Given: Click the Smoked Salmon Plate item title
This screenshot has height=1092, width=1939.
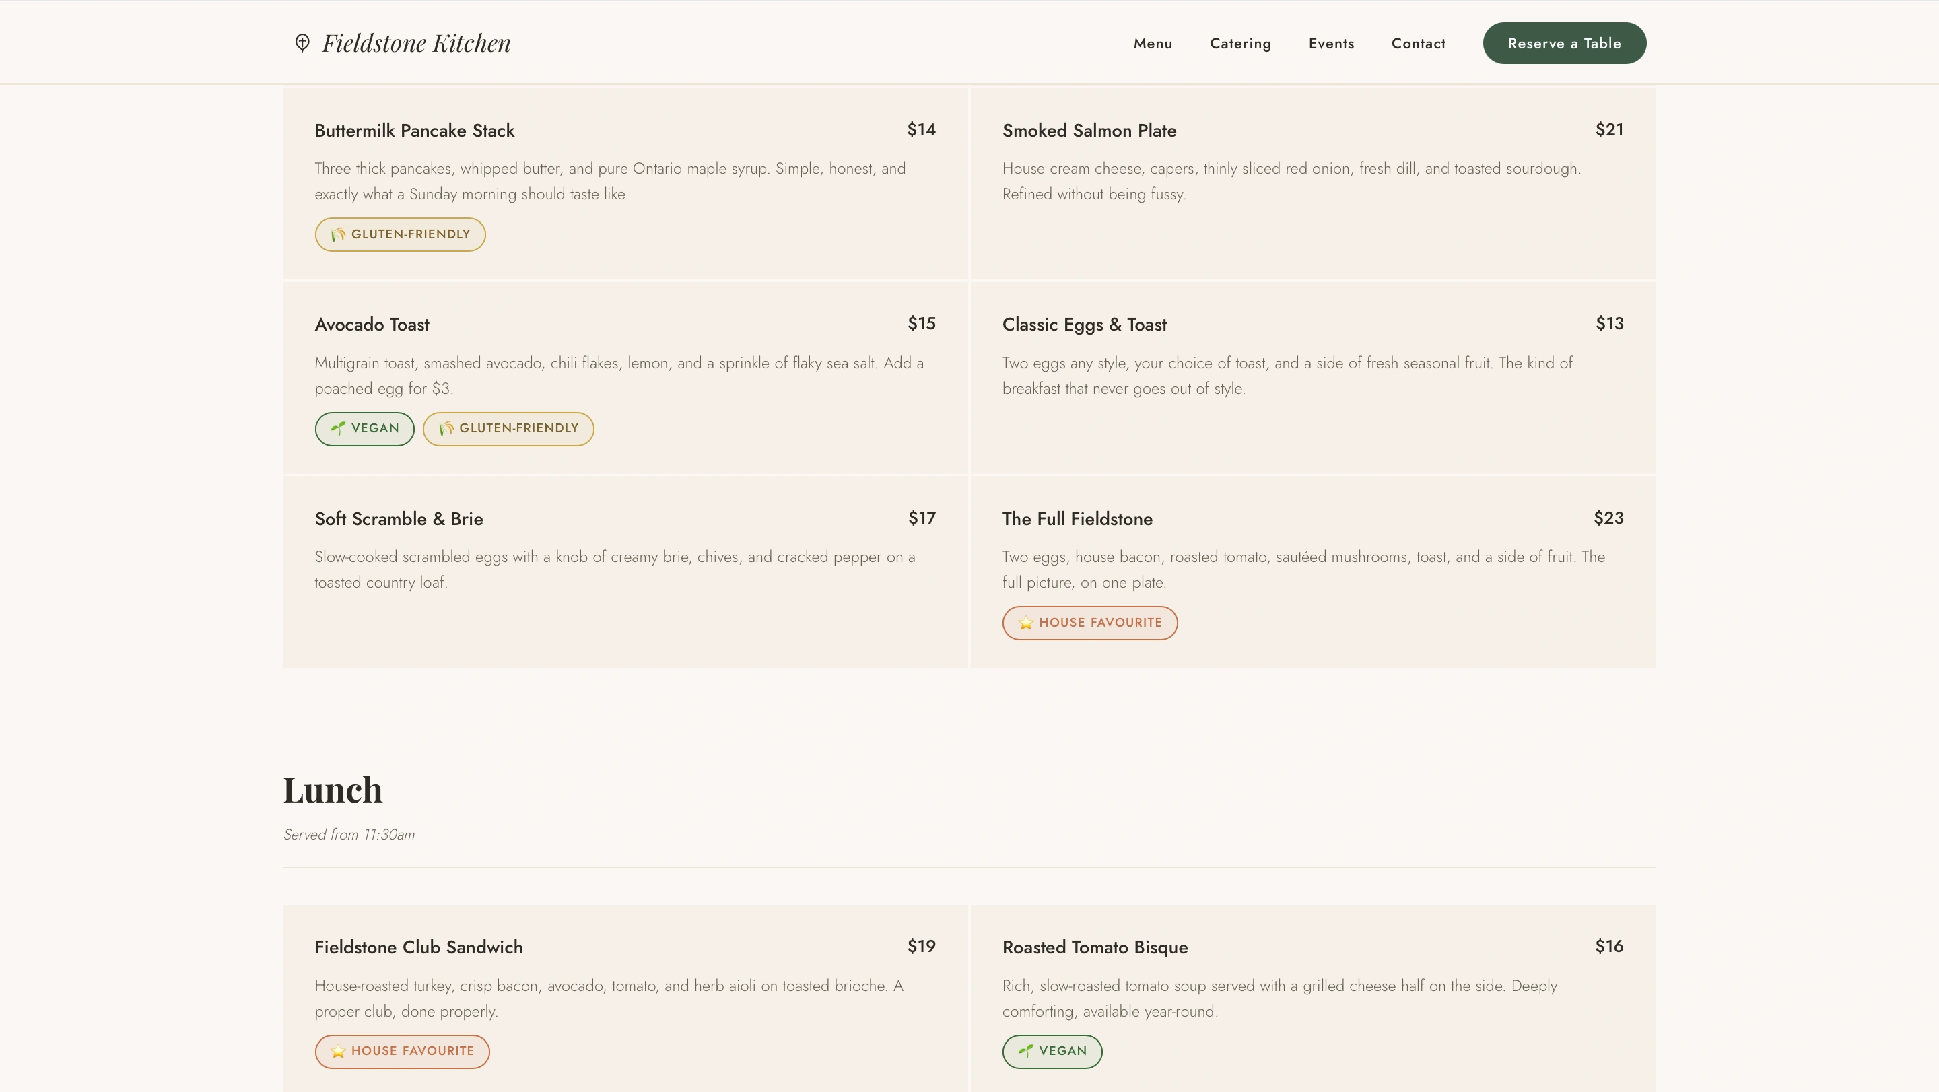Looking at the screenshot, I should click(1089, 131).
